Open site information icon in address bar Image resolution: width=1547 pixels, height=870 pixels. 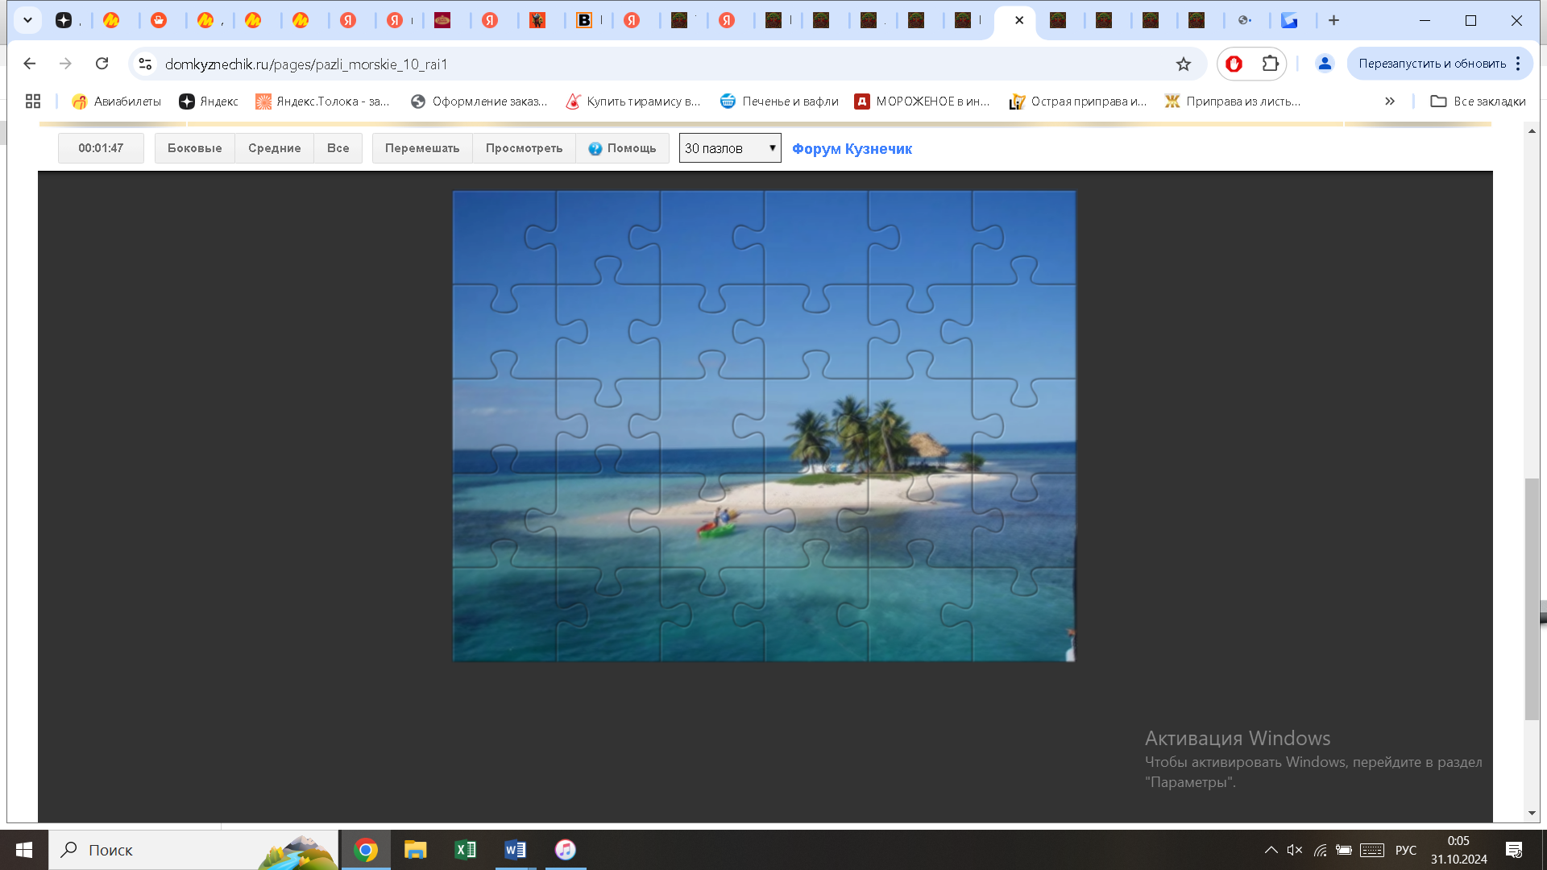(x=145, y=64)
